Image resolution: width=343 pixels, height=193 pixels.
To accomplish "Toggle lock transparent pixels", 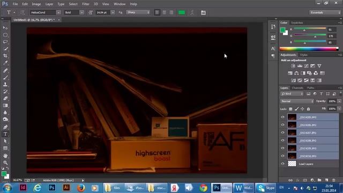I will (x=290, y=109).
